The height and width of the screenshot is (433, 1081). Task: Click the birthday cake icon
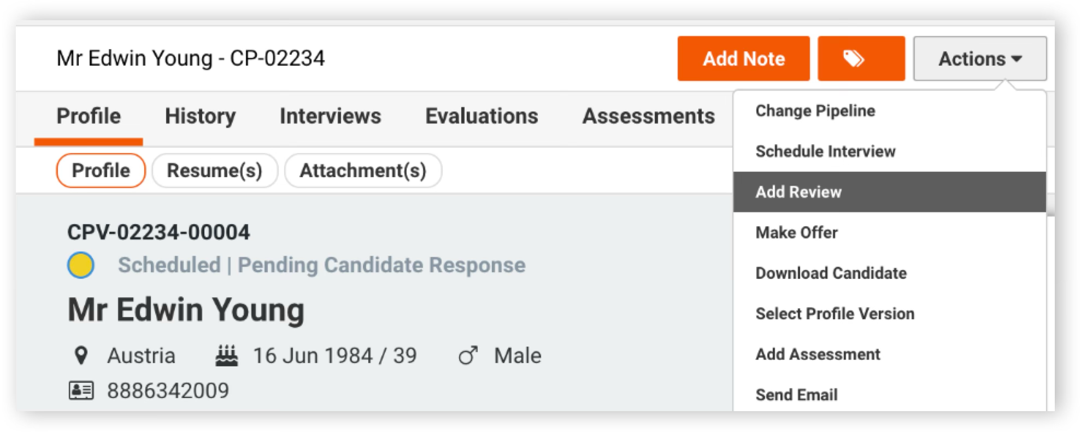pyautogui.click(x=226, y=355)
